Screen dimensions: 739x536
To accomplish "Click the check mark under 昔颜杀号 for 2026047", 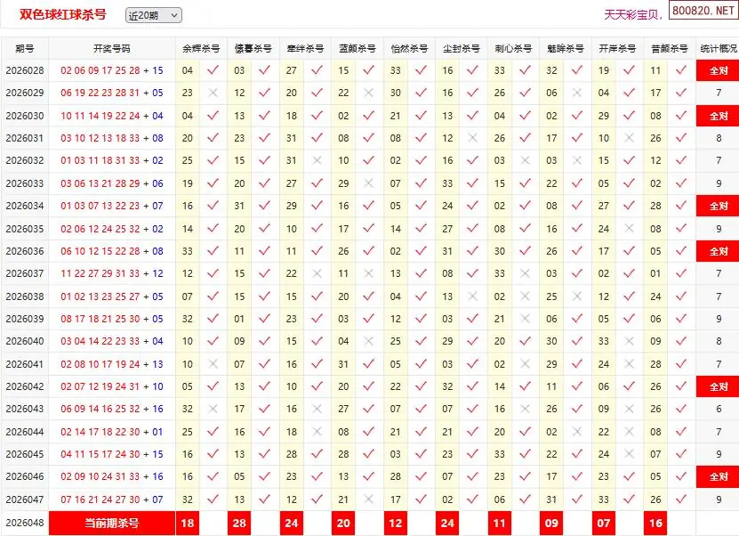I will point(681,499).
